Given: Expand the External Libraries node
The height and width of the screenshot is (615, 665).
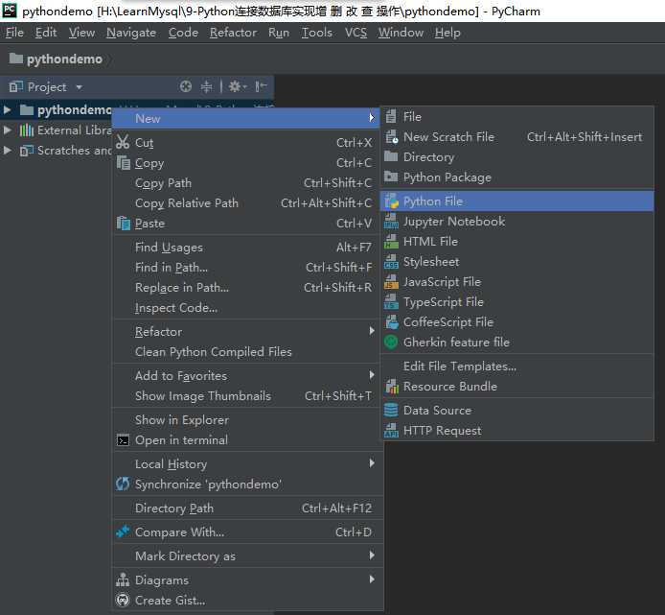Looking at the screenshot, I should pyautogui.click(x=8, y=130).
